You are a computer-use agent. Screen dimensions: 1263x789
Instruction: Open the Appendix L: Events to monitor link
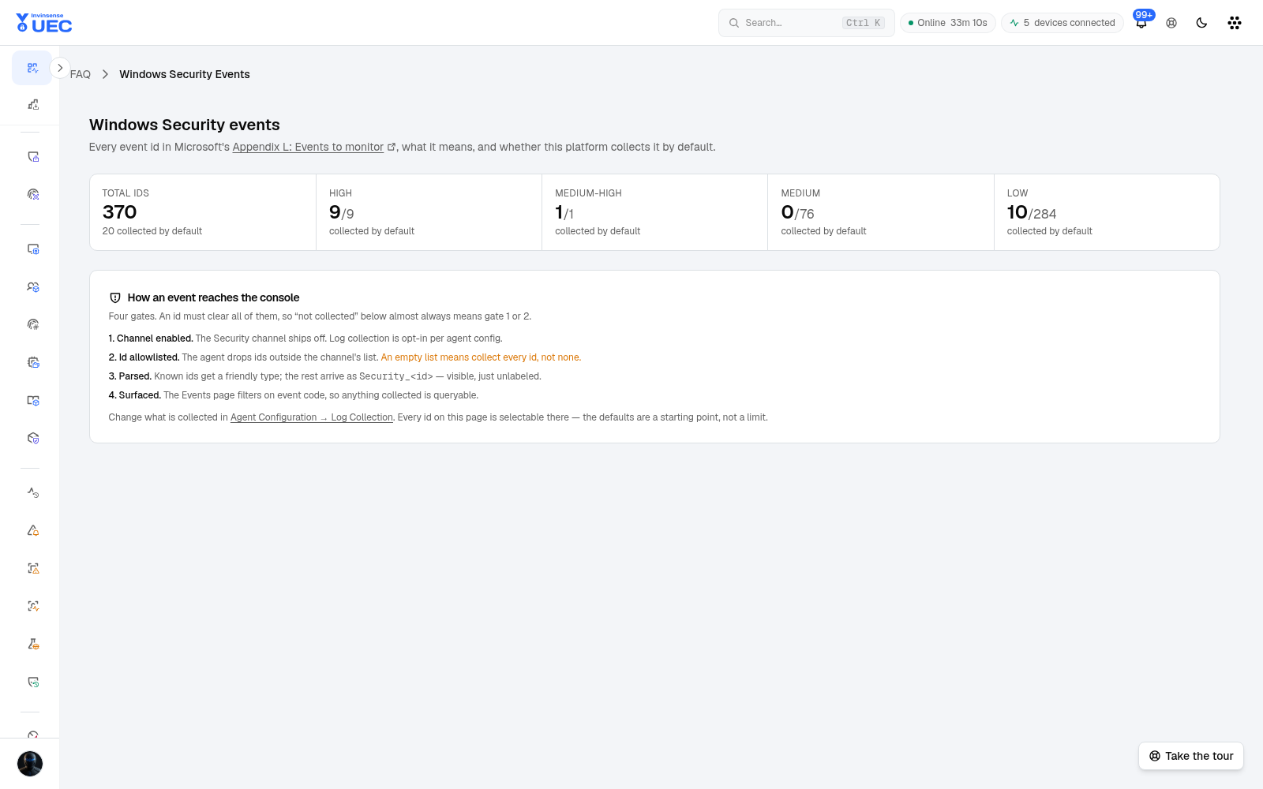(x=308, y=147)
